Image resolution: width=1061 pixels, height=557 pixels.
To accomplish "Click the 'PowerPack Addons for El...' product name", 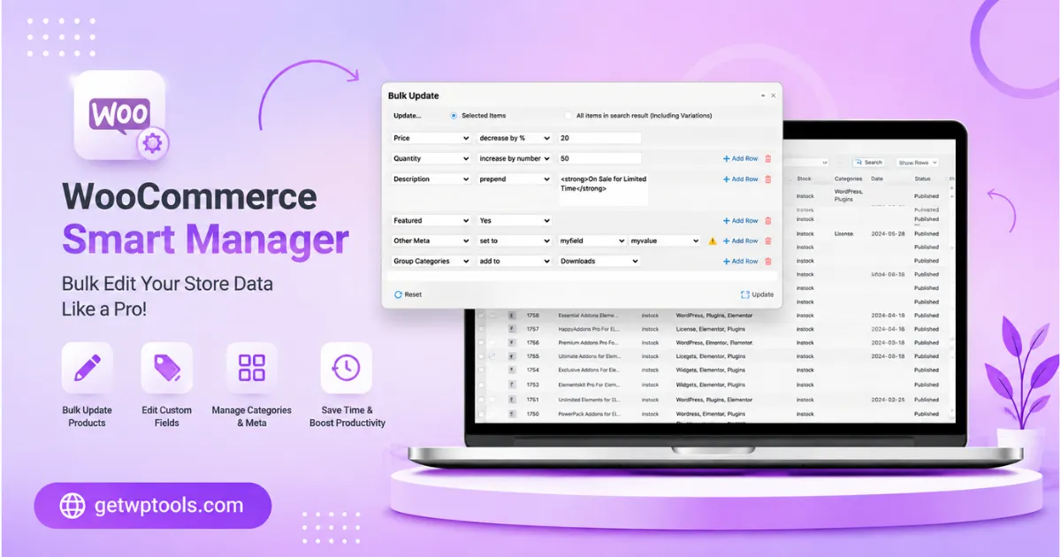I will coord(588,414).
